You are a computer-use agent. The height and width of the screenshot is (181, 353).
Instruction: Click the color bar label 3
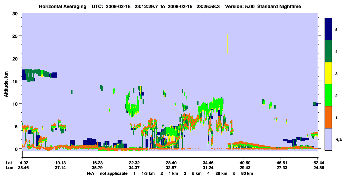click(x=336, y=74)
